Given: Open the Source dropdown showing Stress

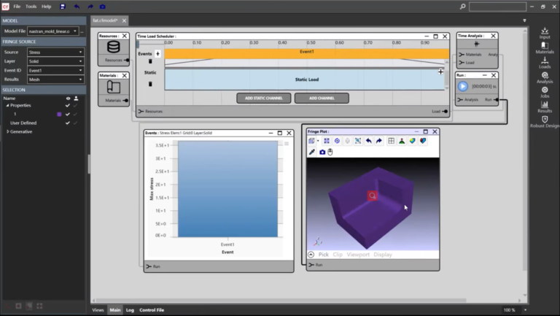Looking at the screenshot, I should tap(55, 53).
